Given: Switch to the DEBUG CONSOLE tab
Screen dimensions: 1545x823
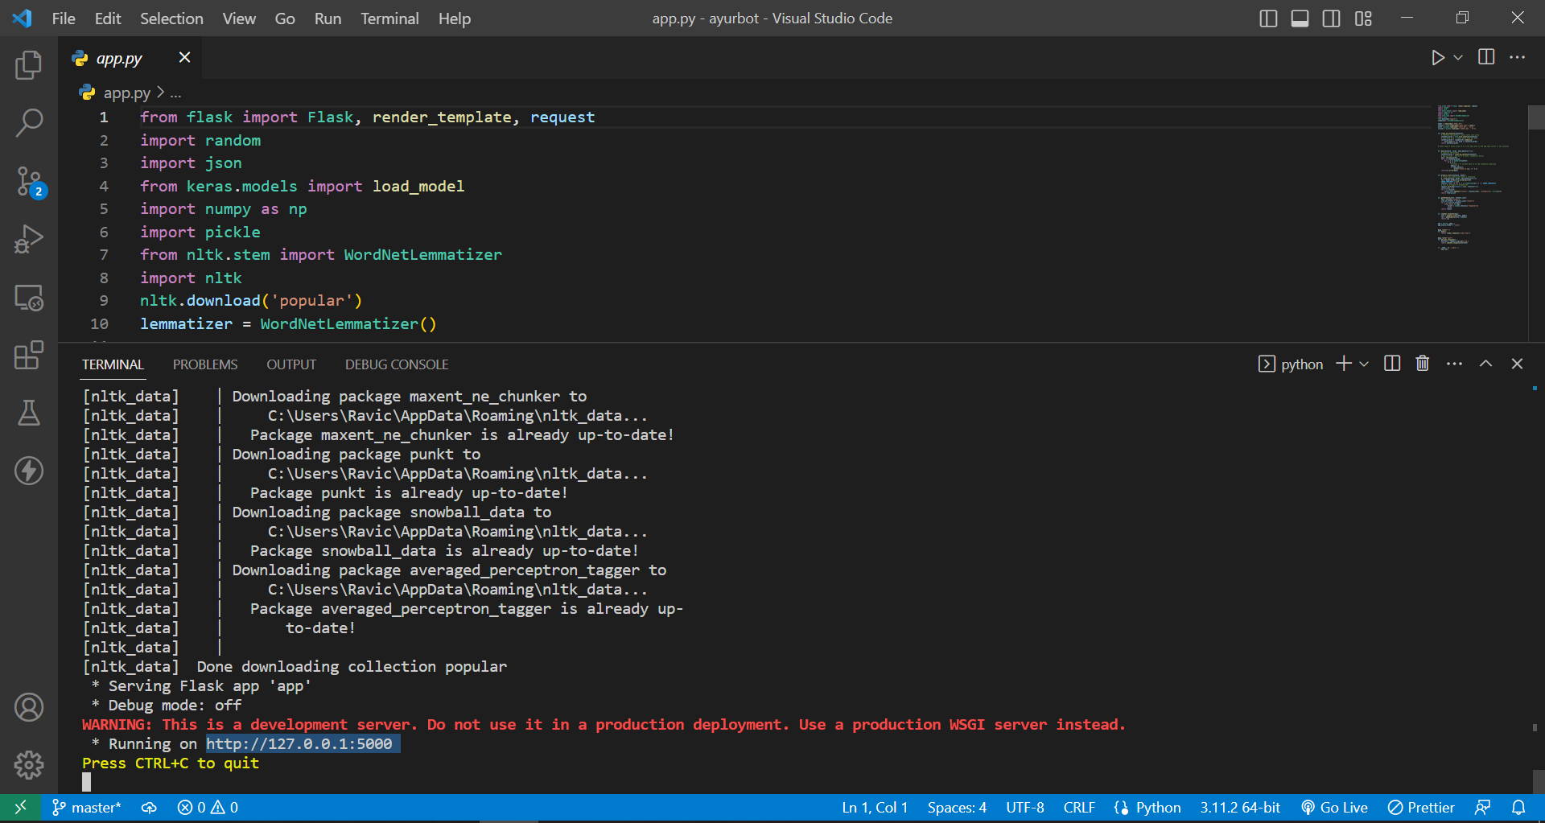Looking at the screenshot, I should (397, 364).
